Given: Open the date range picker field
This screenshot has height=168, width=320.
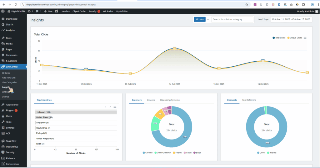Looking at the screenshot, I should (x=291, y=19).
